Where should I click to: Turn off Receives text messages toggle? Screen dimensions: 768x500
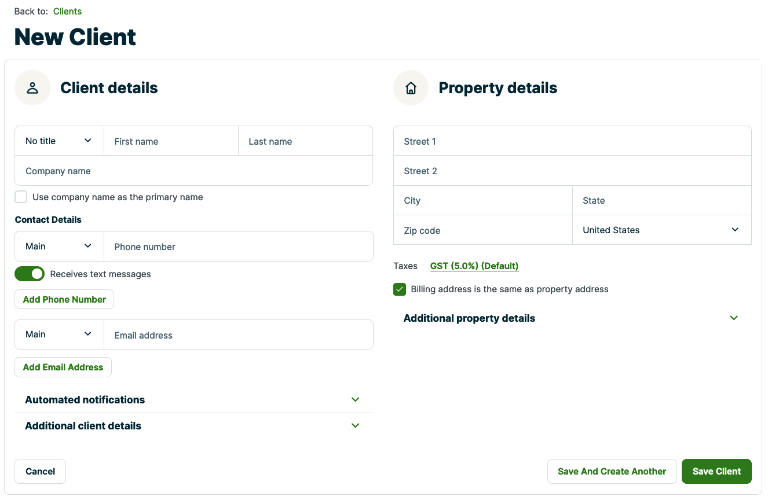(30, 274)
